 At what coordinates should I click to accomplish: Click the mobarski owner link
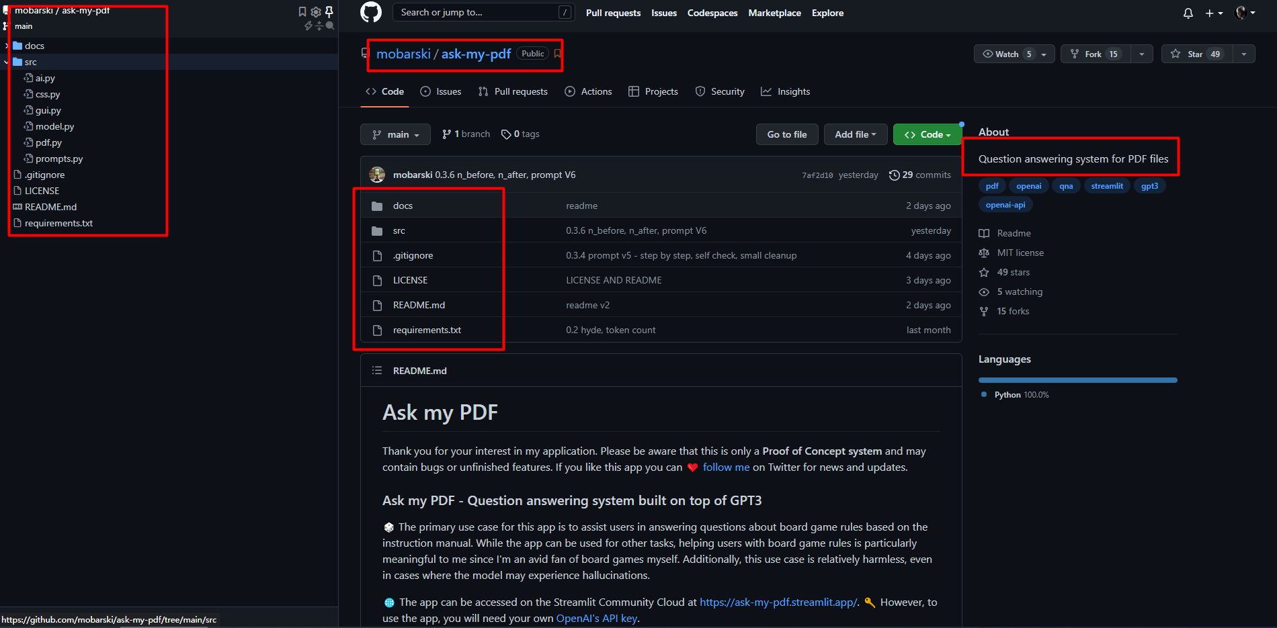coord(403,54)
